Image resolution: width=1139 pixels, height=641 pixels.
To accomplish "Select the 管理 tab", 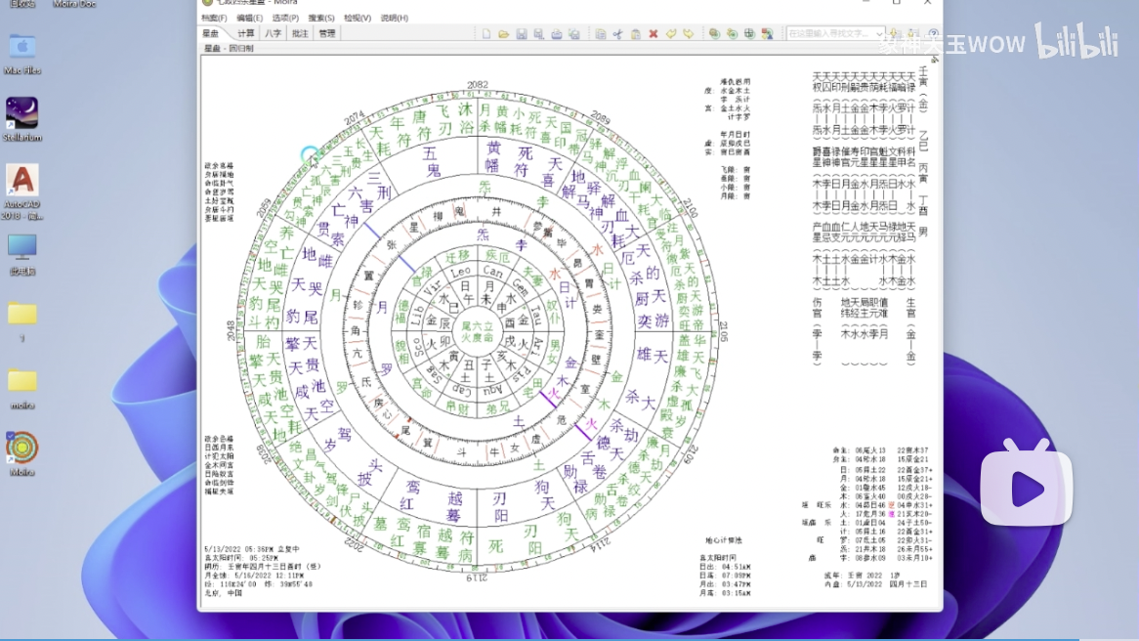I will (326, 33).
